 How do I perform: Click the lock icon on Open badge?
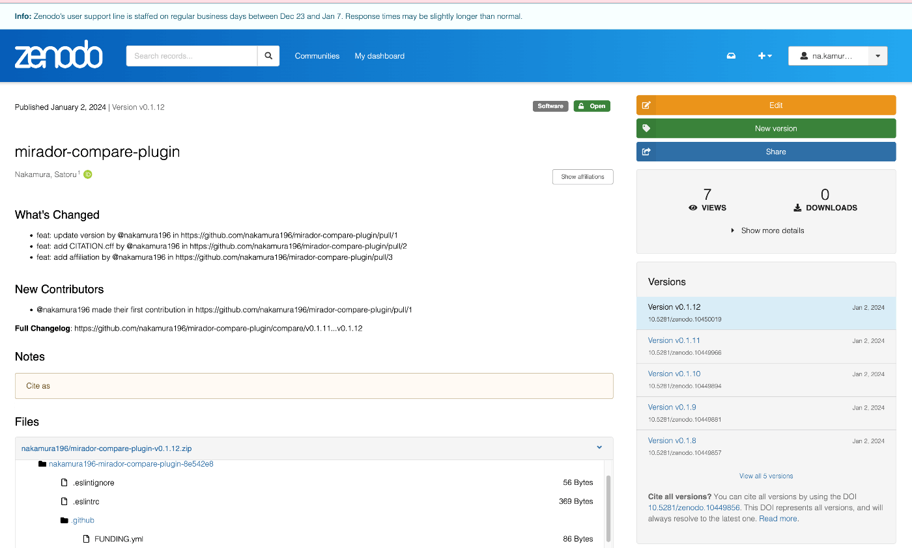581,106
